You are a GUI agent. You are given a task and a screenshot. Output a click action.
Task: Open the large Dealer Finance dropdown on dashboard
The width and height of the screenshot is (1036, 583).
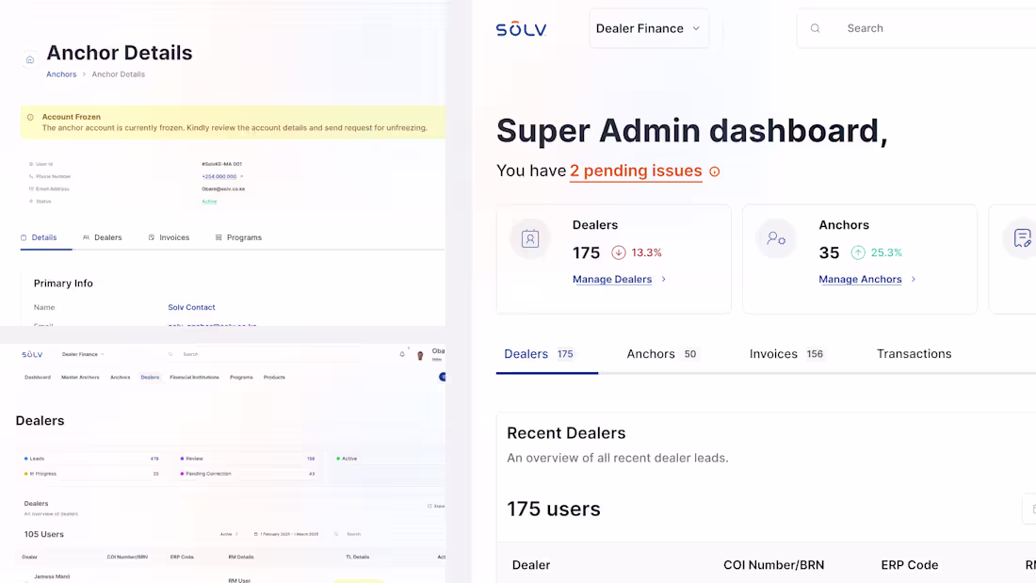[x=649, y=28]
